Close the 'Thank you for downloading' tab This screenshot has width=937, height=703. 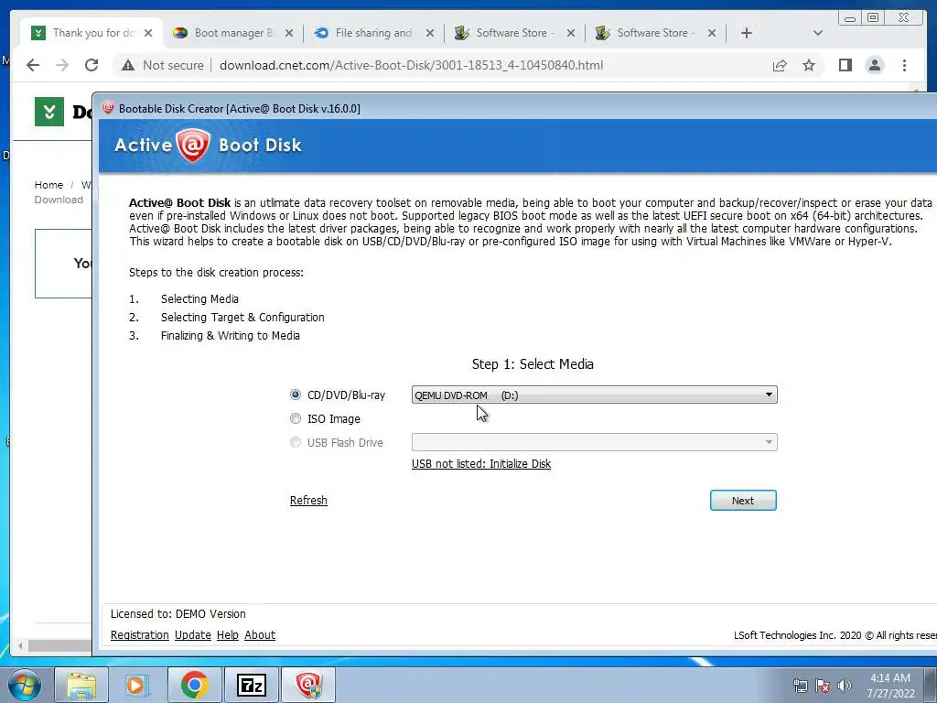[148, 33]
